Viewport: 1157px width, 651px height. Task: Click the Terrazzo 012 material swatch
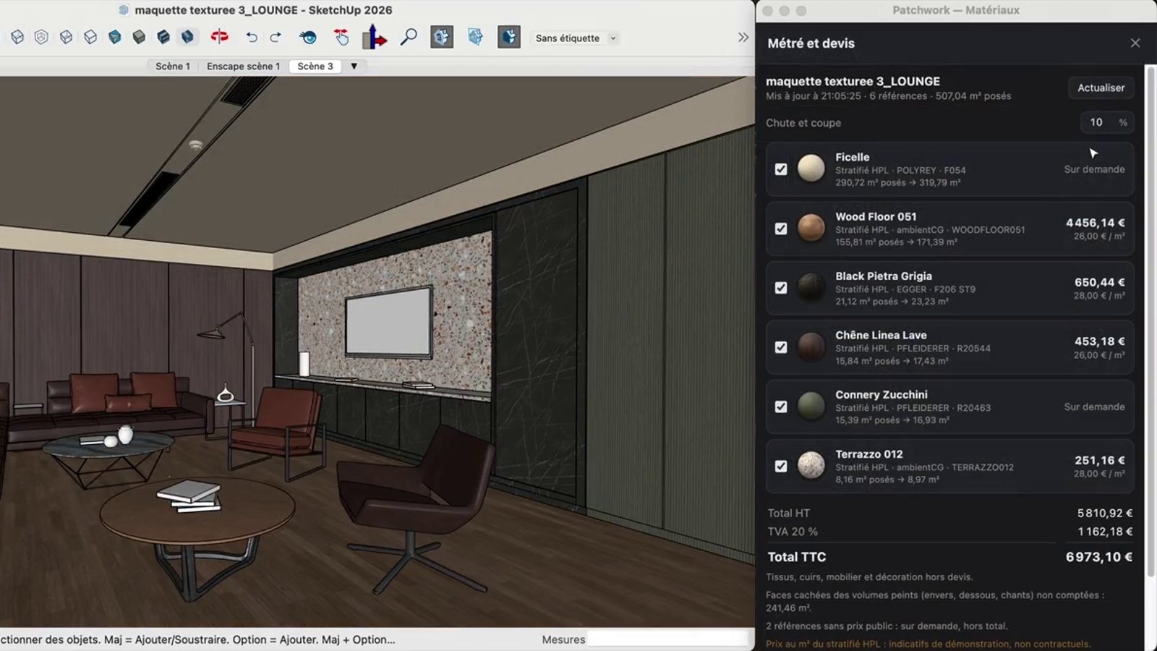click(x=811, y=466)
